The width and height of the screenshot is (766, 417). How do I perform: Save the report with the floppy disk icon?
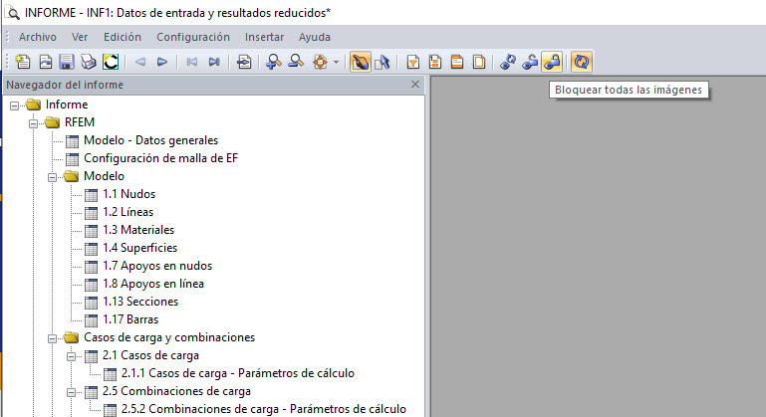[x=67, y=62]
